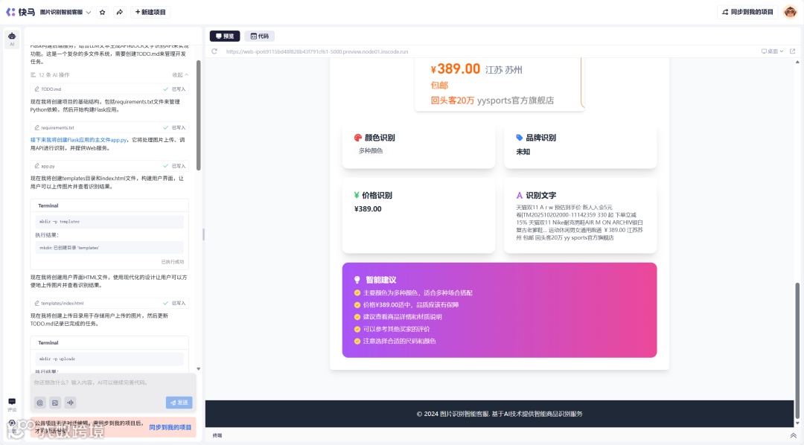Click the 发送 send button

coord(179,403)
